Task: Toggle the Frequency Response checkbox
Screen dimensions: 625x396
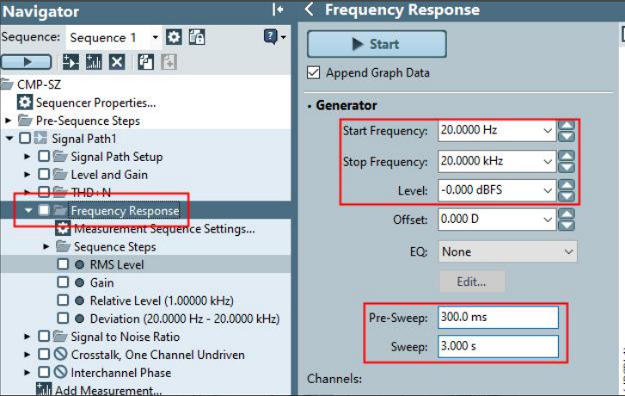Action: (x=44, y=210)
